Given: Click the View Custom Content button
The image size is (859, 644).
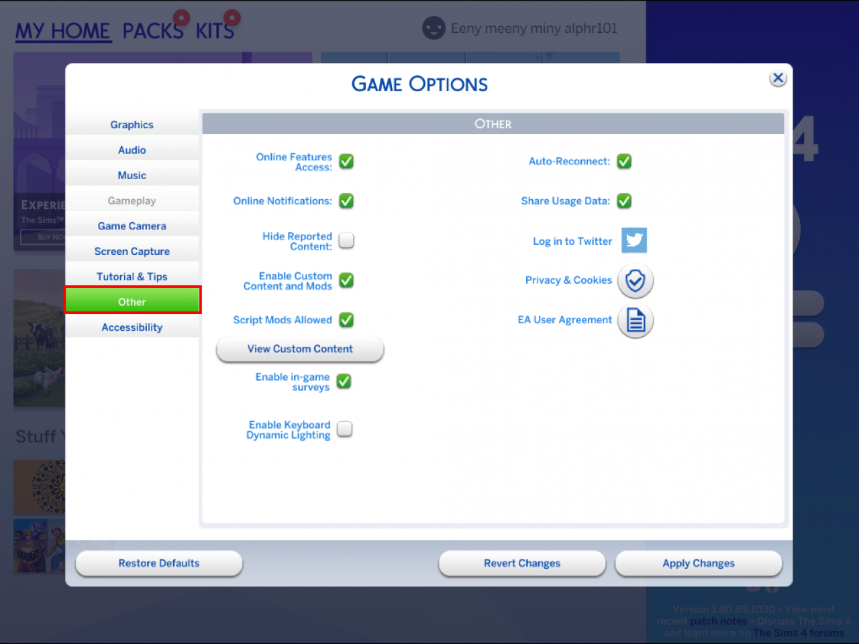Looking at the screenshot, I should [299, 349].
